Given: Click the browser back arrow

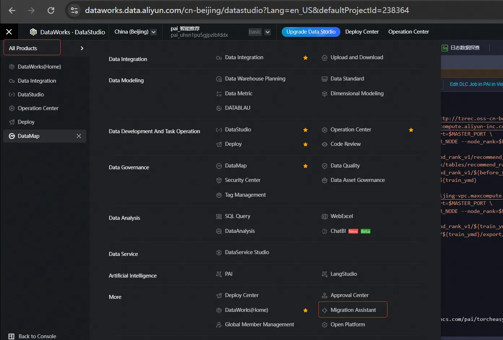Looking at the screenshot, I should click(12, 10).
